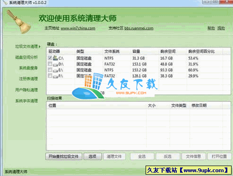Open the bbs.ruanmei.com community link
This screenshot has height=176, width=233.
point(139,28)
